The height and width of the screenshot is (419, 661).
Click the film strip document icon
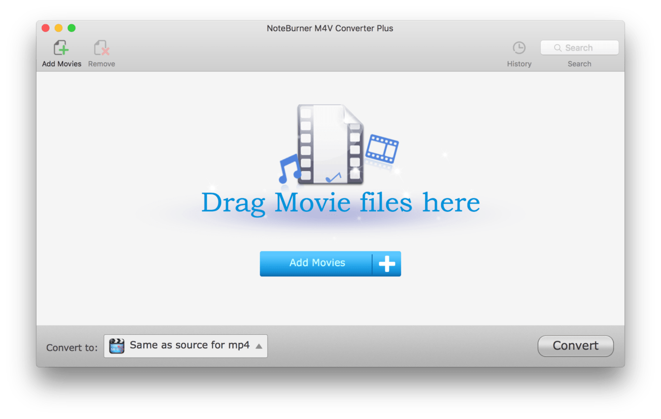point(330,144)
